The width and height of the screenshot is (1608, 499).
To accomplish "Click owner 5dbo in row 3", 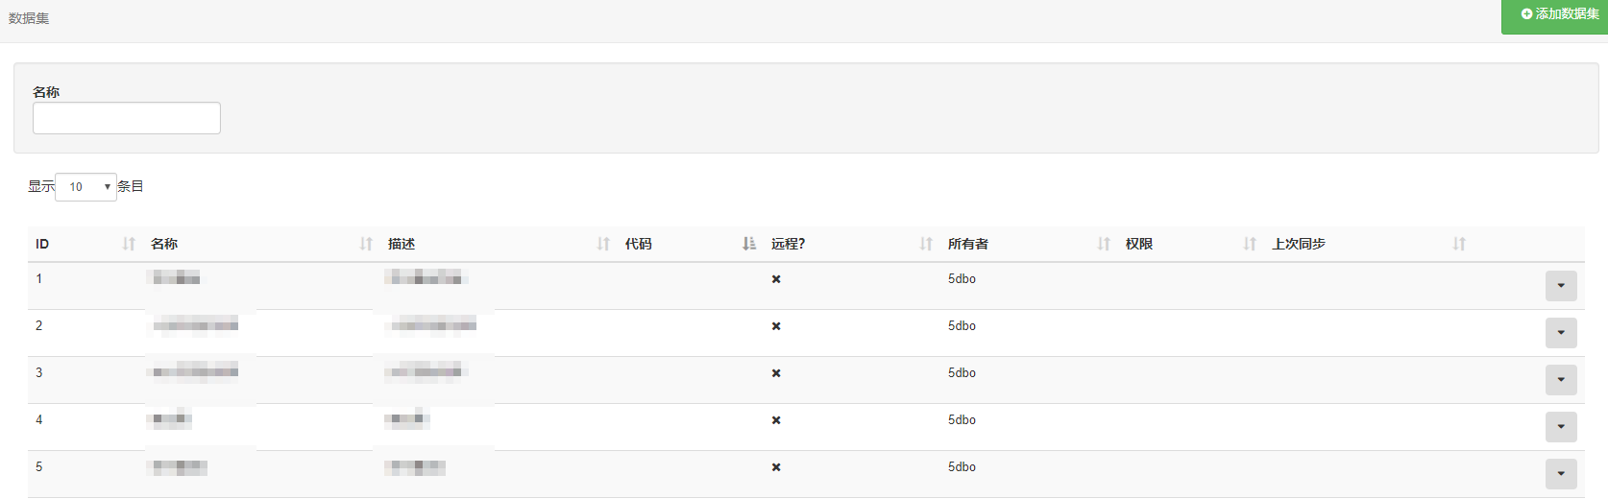I will (962, 373).
